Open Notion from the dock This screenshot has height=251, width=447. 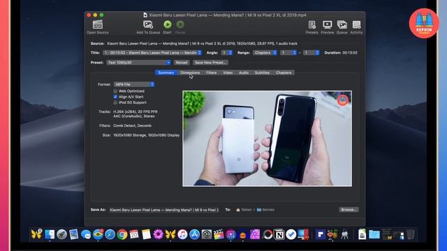click(x=279, y=234)
